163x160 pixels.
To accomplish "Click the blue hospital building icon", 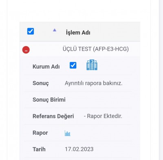I will pyautogui.click(x=92, y=65).
